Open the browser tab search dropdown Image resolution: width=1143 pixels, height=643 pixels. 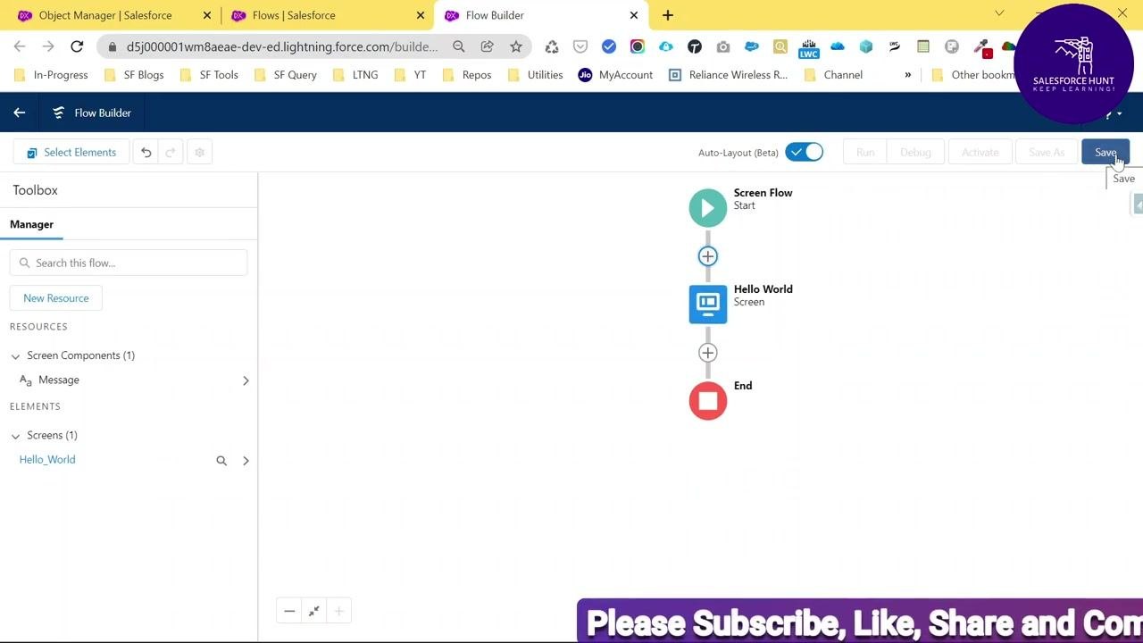[x=999, y=13]
